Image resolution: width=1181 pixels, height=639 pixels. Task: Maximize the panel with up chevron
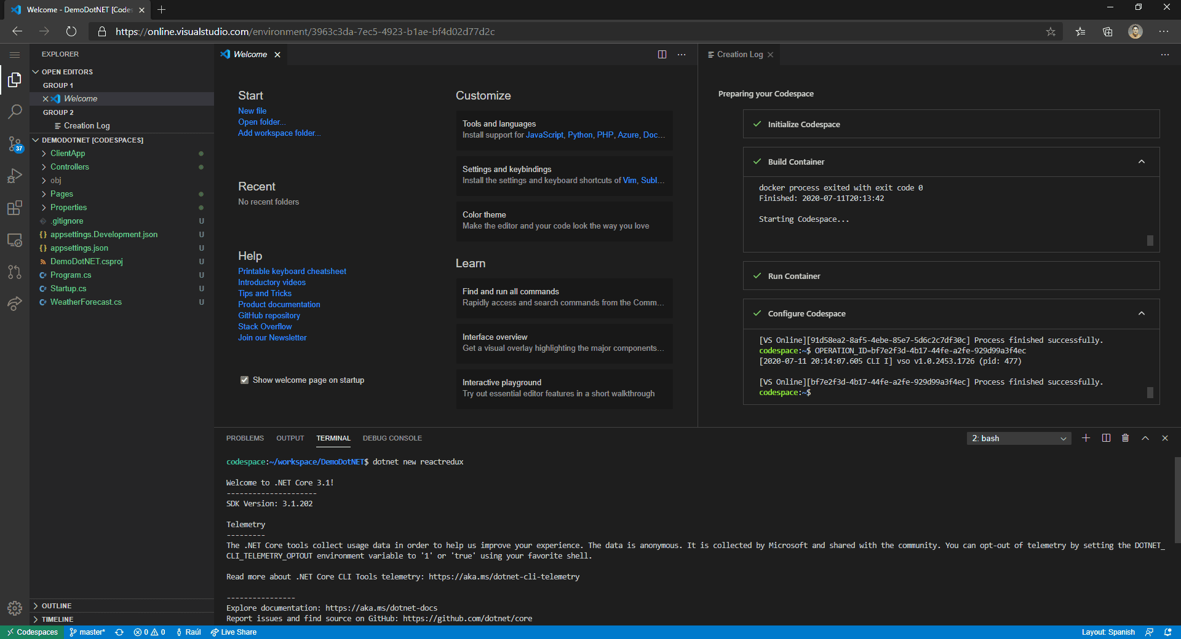pos(1145,438)
